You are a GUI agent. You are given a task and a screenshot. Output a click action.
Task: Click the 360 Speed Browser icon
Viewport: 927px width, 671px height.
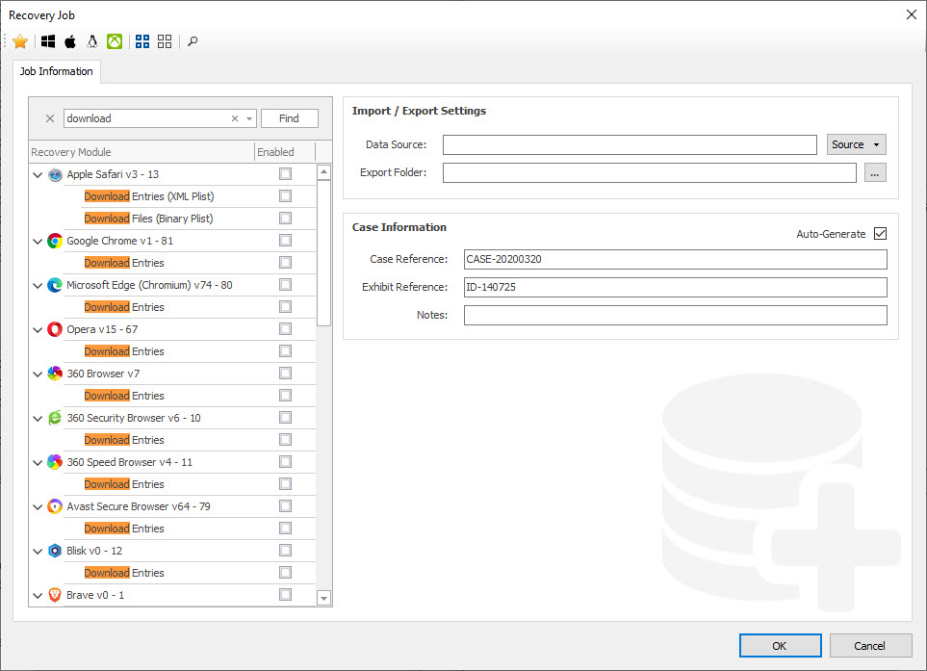pos(55,462)
